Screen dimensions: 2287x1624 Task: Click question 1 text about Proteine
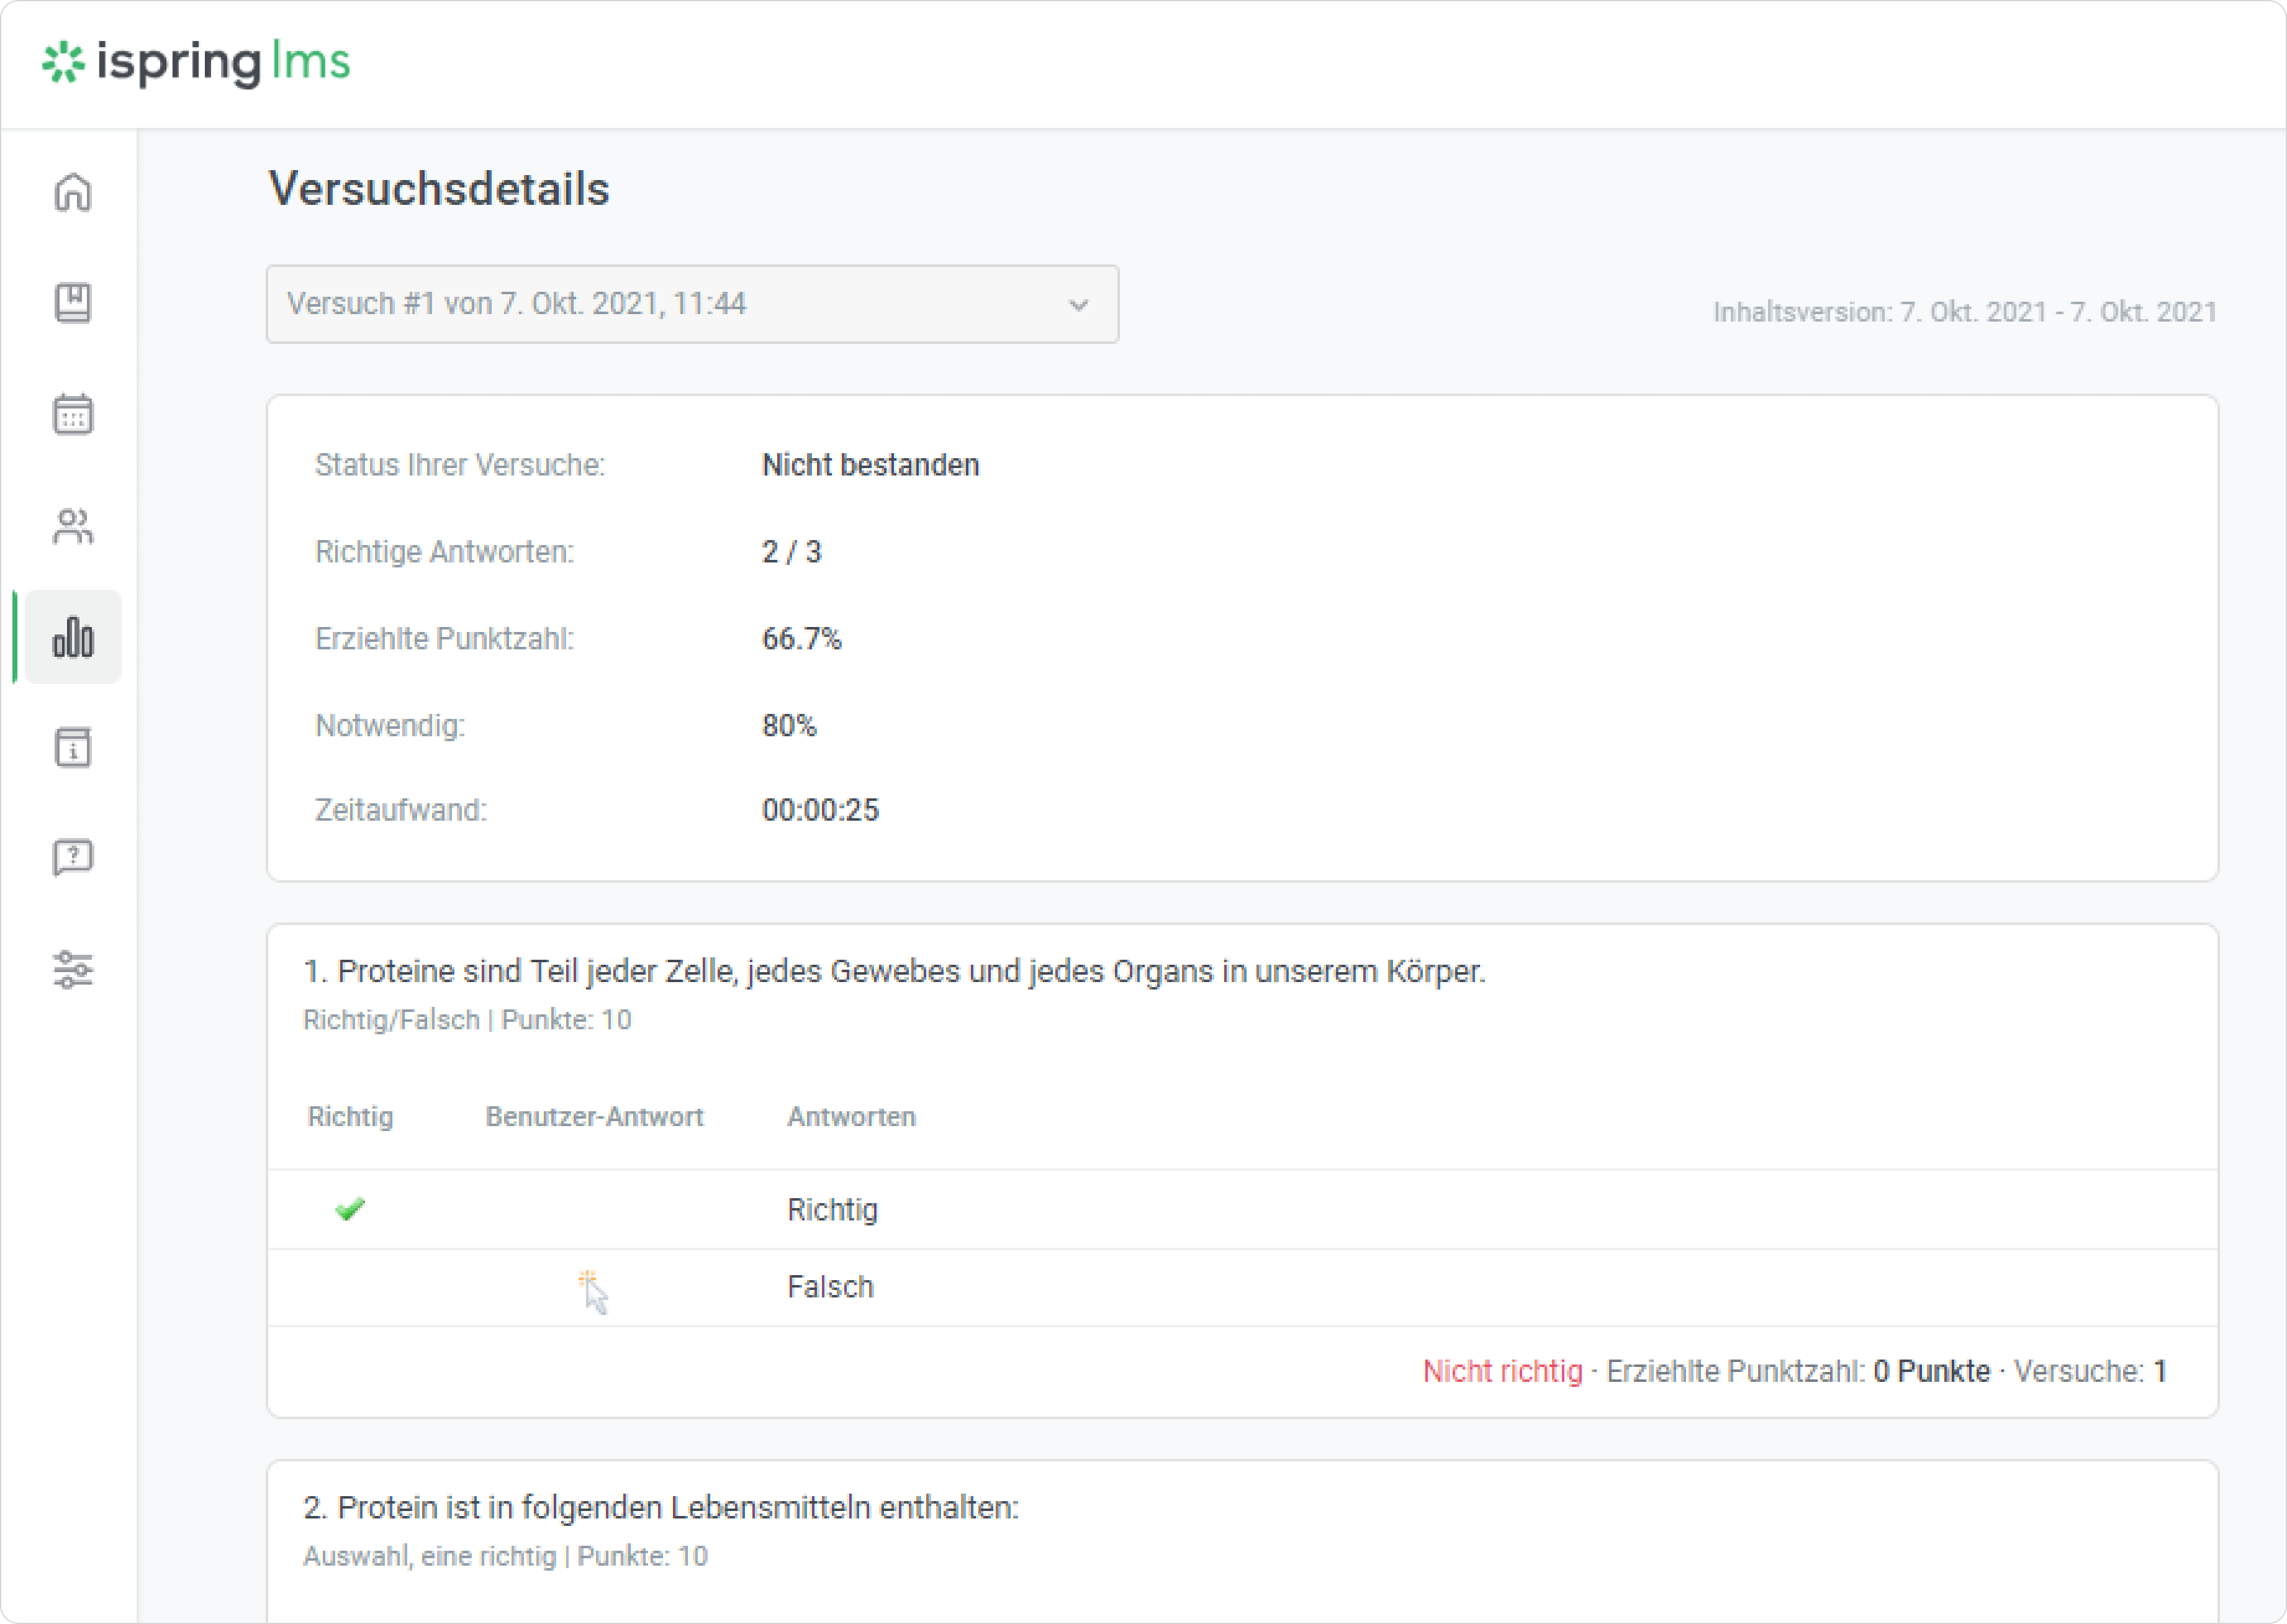[x=894, y=971]
